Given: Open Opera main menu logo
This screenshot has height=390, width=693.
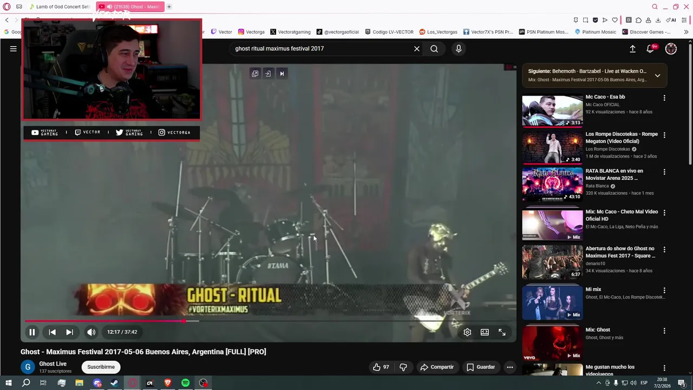Looking at the screenshot, I should click(6, 6).
